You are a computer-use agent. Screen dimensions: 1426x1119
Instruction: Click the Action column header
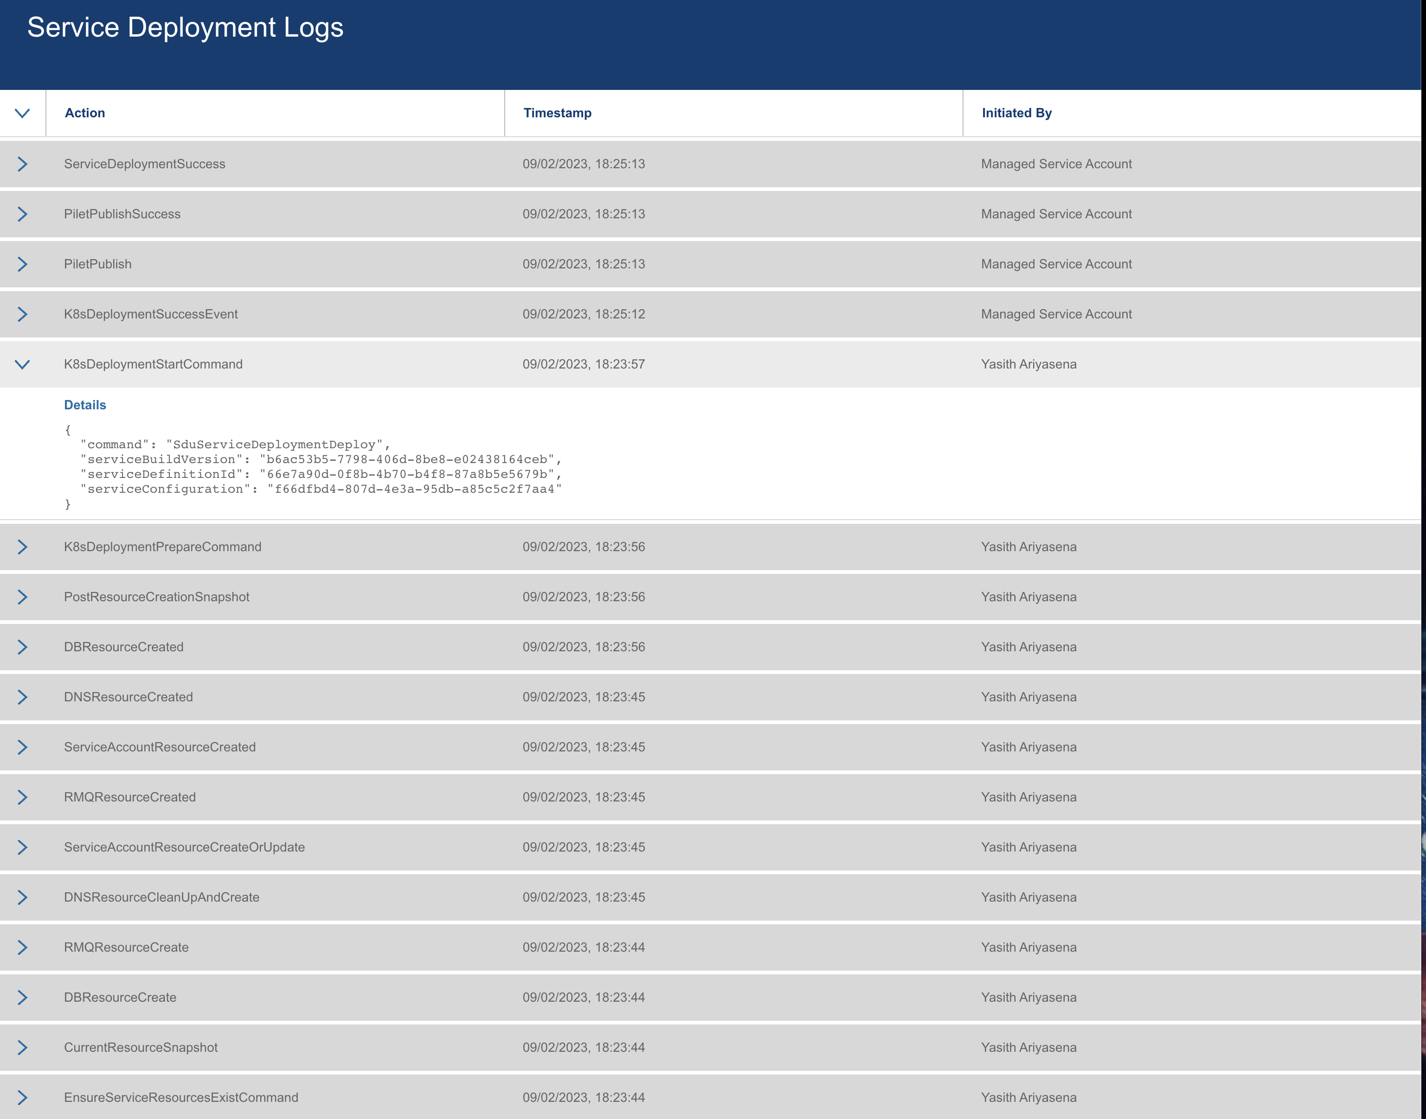pyautogui.click(x=84, y=113)
